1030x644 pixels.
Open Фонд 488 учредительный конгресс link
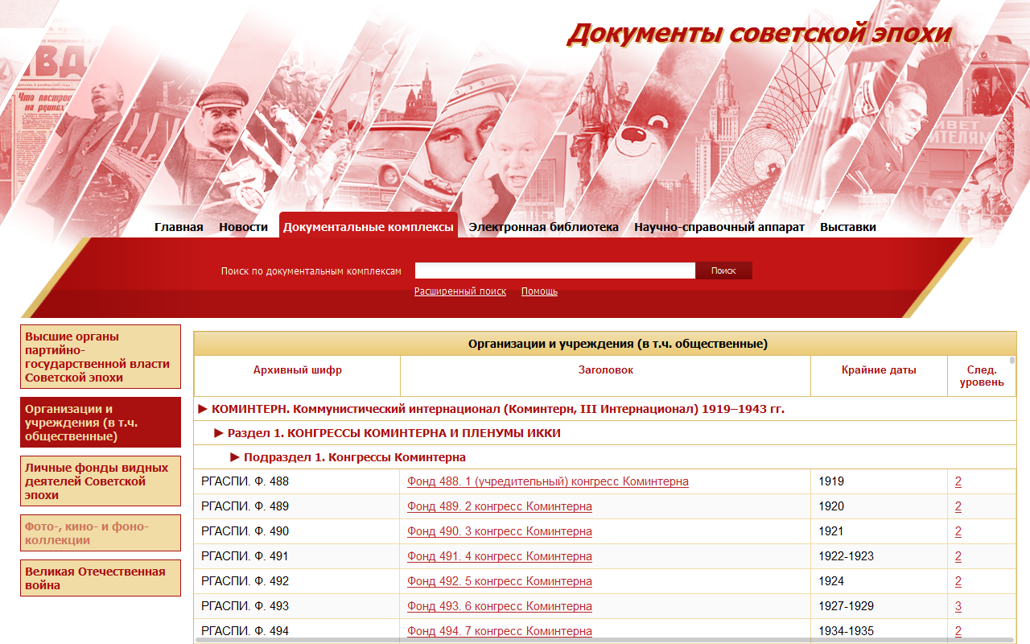(548, 481)
